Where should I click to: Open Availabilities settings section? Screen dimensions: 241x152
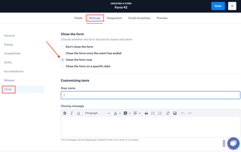[x=12, y=53]
